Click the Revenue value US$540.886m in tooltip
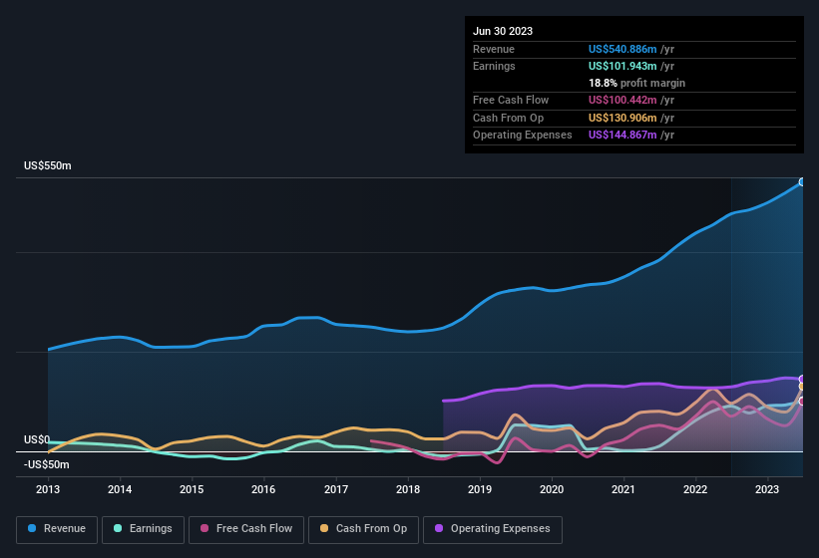Image resolution: width=819 pixels, height=558 pixels. click(x=623, y=49)
